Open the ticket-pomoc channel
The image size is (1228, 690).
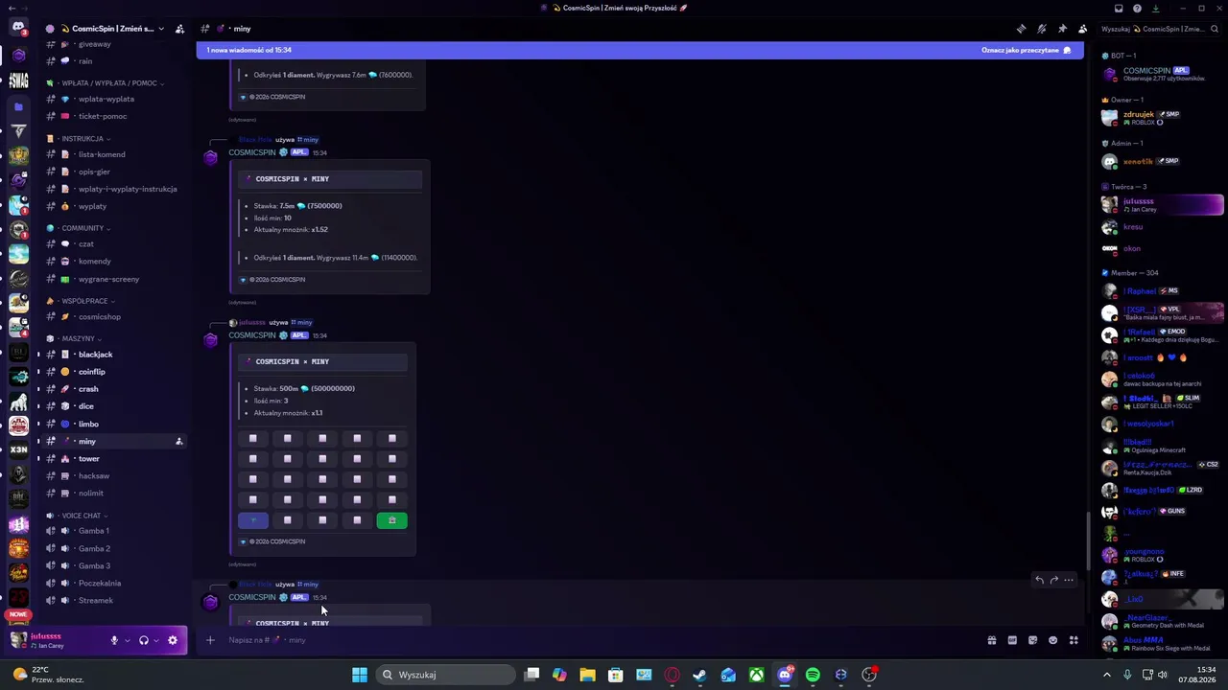pyautogui.click(x=113, y=116)
